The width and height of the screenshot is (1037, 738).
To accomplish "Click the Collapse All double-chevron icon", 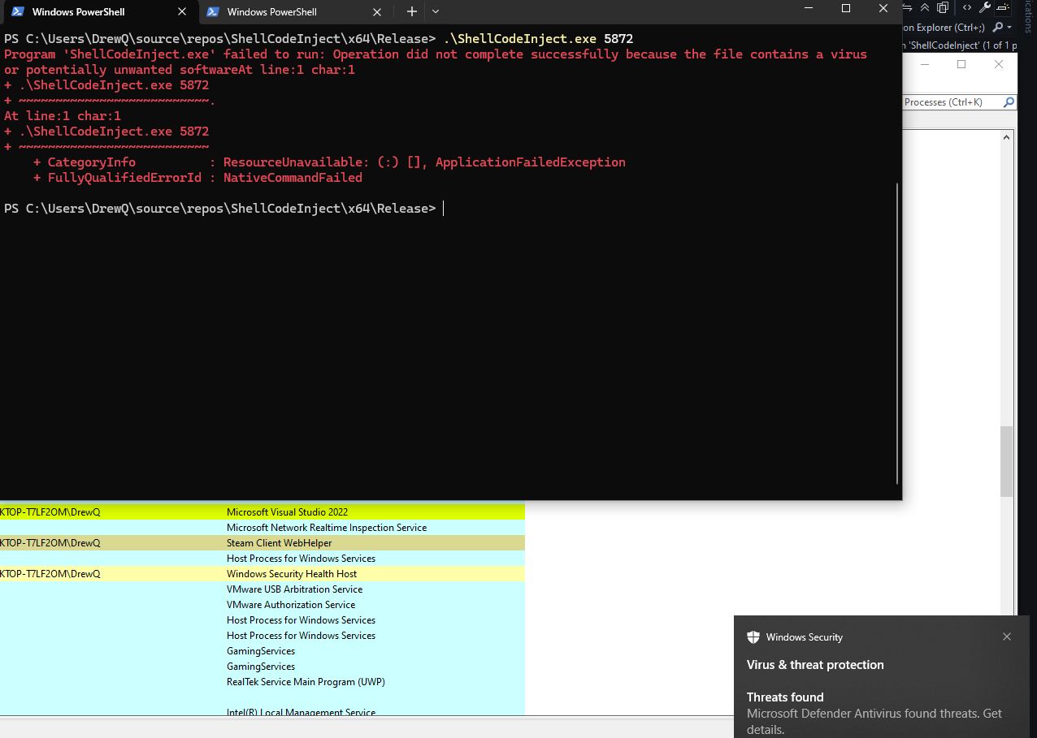I will coord(925,7).
